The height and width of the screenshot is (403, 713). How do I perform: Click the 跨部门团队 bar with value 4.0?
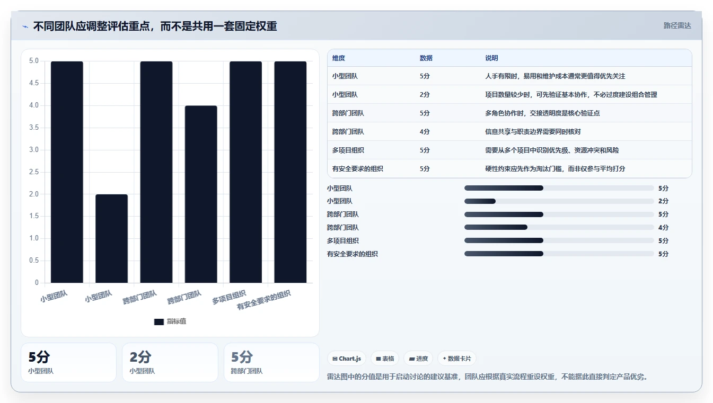click(x=201, y=194)
